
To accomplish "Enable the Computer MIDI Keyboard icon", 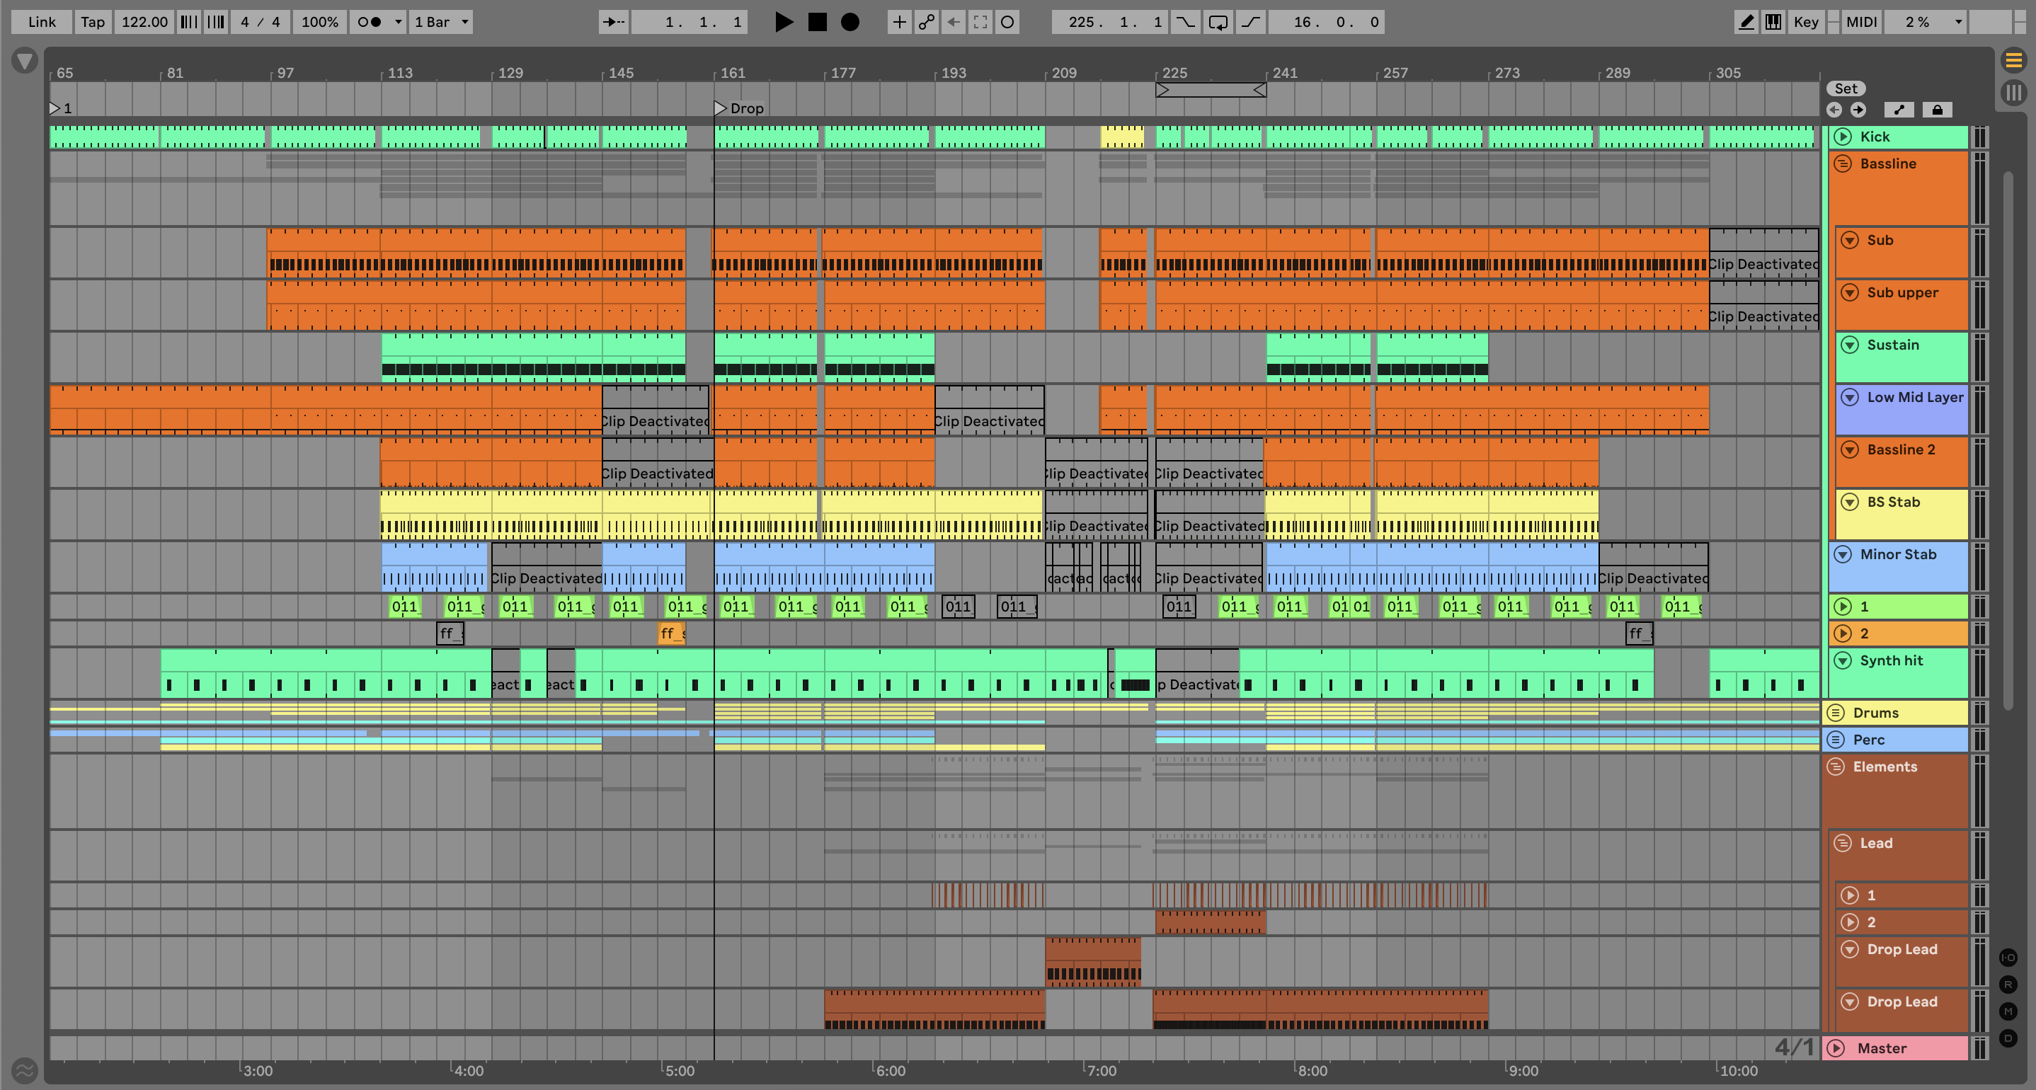I will [x=1773, y=22].
